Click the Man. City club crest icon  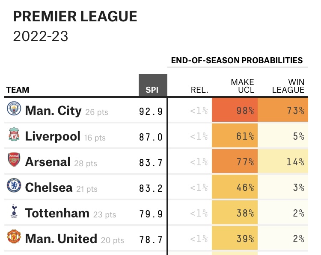coord(14,110)
